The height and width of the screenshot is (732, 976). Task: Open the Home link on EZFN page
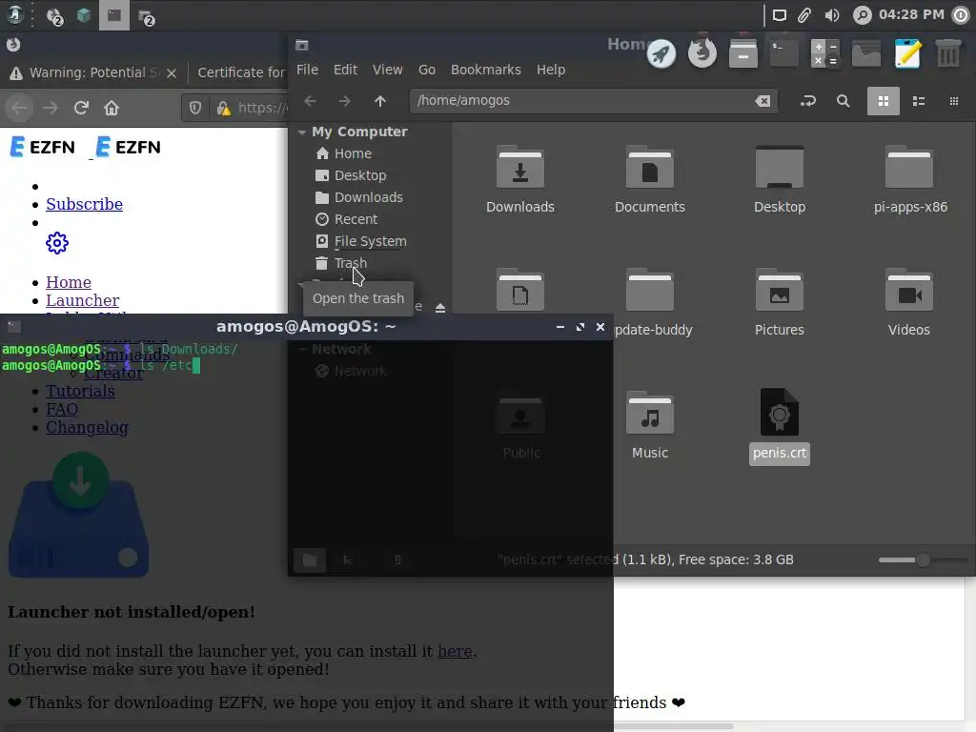click(x=69, y=282)
